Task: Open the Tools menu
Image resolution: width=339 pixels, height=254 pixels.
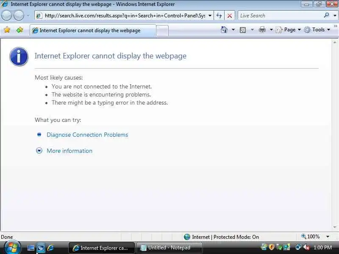Action: (317, 30)
